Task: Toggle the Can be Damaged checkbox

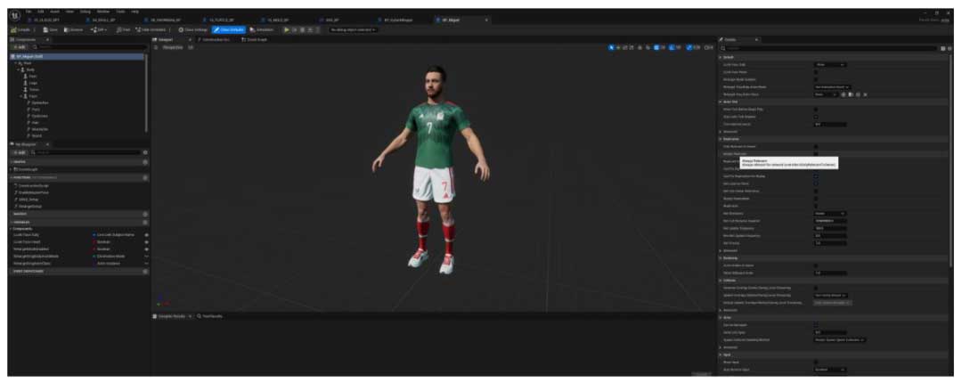Action: (x=816, y=324)
